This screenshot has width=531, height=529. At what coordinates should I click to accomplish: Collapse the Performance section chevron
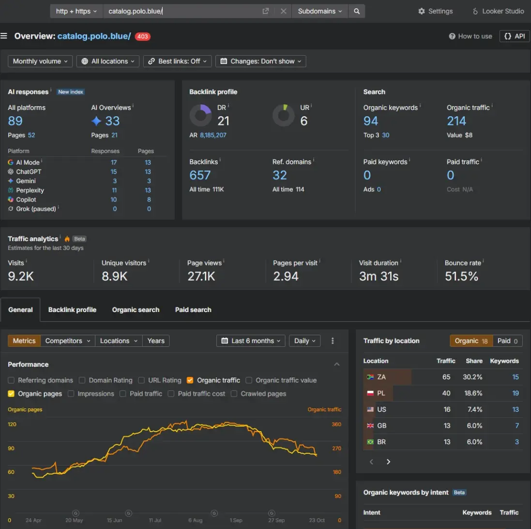pos(336,364)
